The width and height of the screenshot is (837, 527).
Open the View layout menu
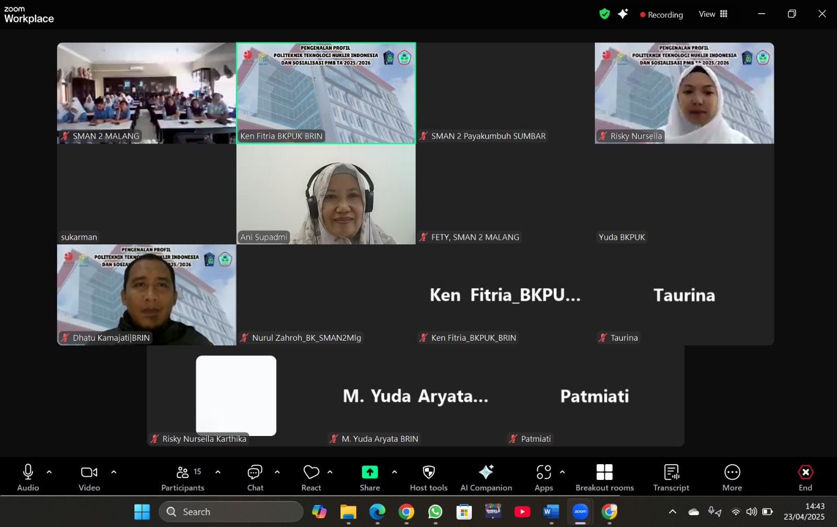(713, 14)
